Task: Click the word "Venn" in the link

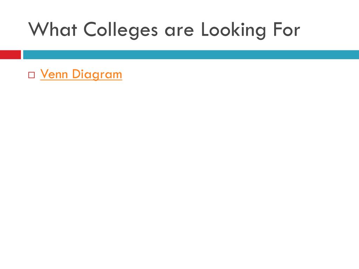Action: click(54, 74)
